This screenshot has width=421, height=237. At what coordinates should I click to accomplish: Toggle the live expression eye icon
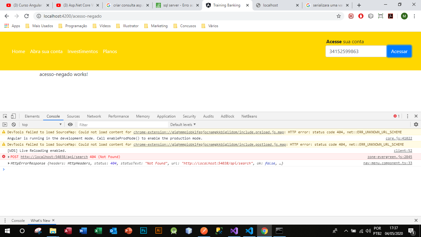(70, 125)
